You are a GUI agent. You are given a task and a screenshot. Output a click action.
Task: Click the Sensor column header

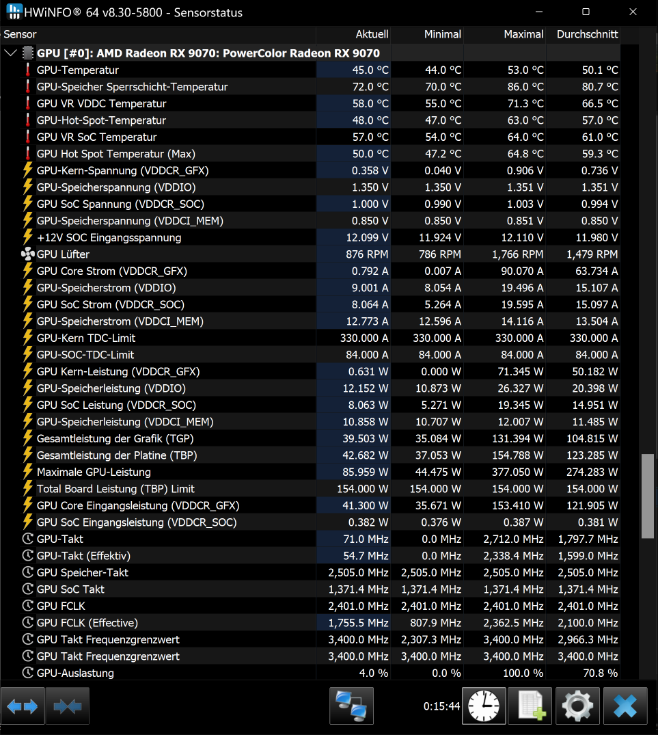pyautogui.click(x=158, y=34)
